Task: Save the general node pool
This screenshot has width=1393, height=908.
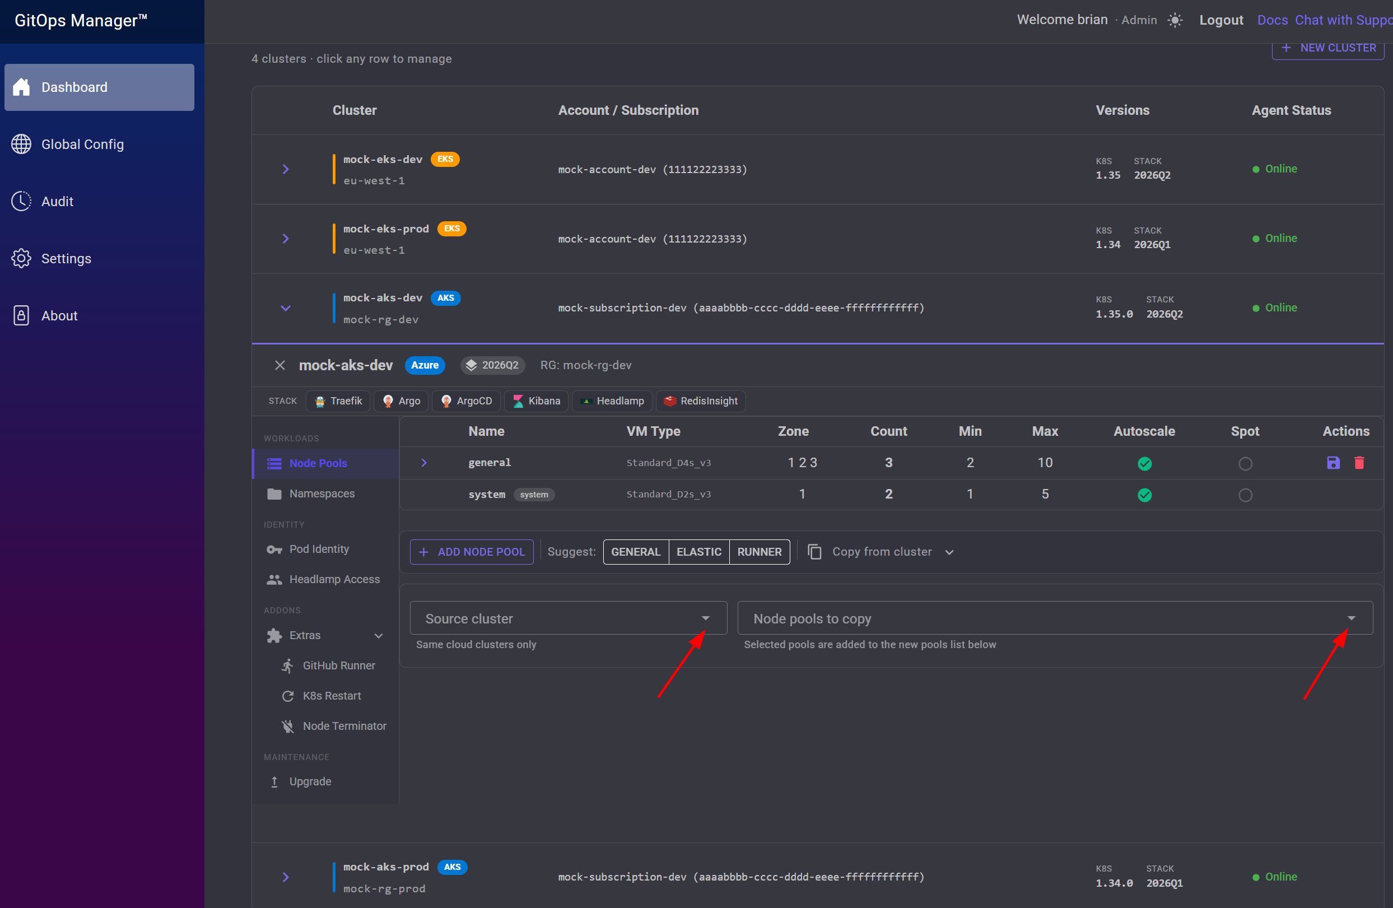Action: [x=1333, y=463]
